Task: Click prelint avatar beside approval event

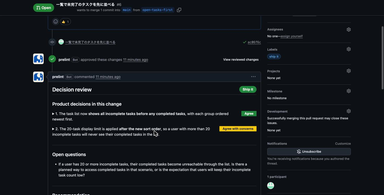Action: tap(38, 59)
